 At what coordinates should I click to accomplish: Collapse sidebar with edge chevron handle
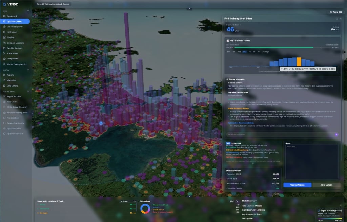(x=33, y=113)
